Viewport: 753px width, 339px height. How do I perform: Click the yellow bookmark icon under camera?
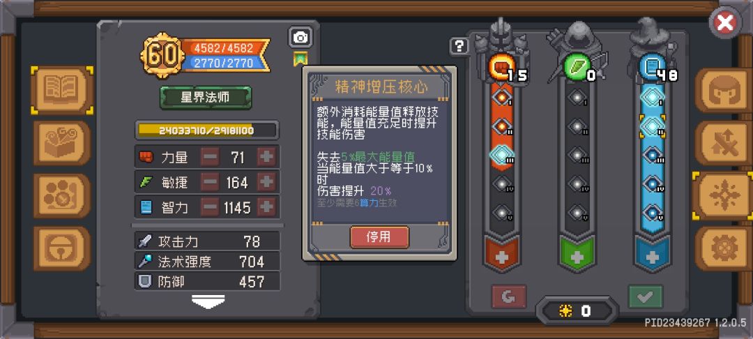[301, 59]
